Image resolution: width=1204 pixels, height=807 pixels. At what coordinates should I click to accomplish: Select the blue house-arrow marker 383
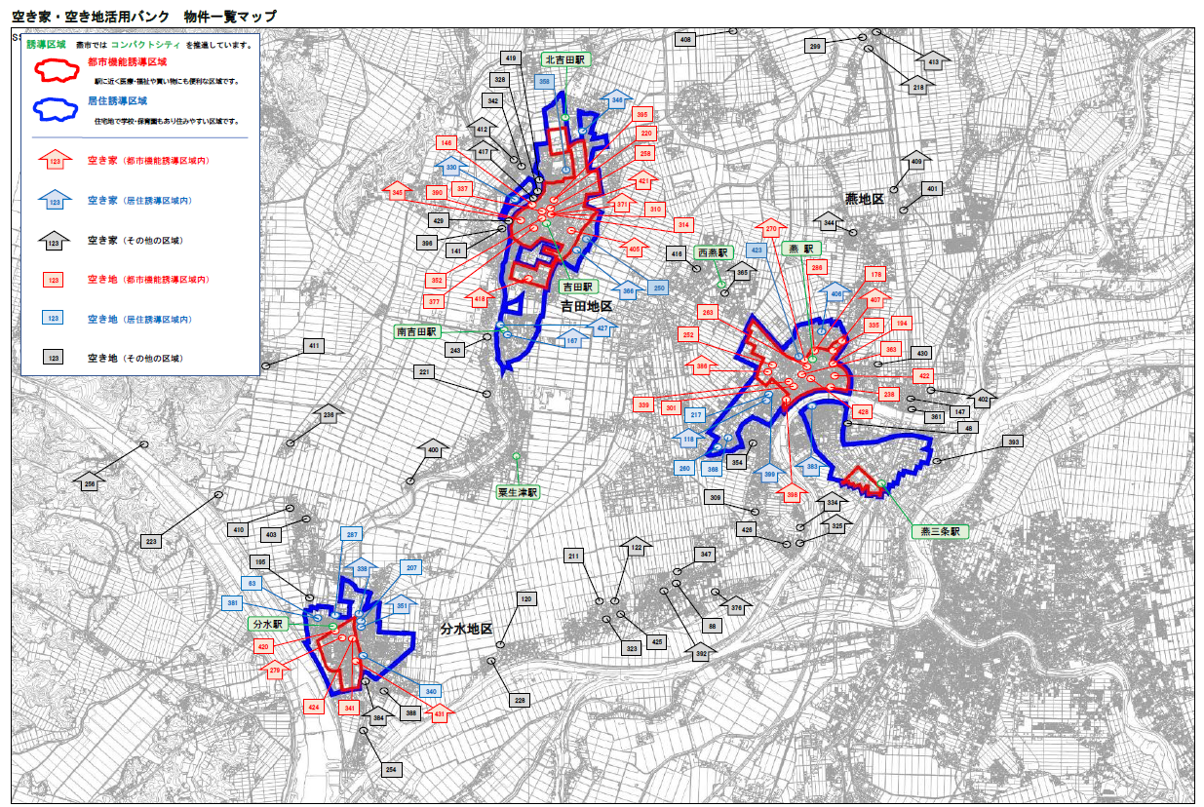click(812, 466)
